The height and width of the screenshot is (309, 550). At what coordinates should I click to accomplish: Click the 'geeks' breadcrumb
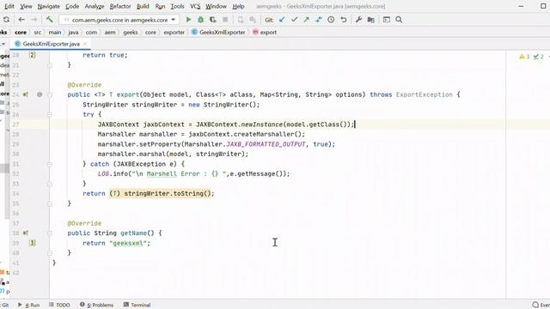pyautogui.click(x=131, y=33)
